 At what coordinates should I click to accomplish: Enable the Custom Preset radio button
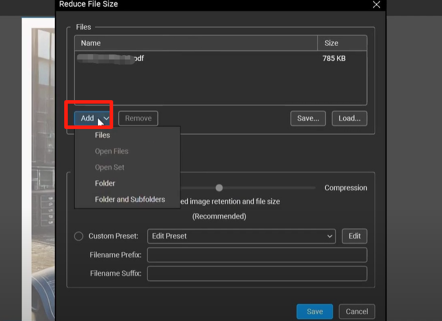click(x=79, y=236)
